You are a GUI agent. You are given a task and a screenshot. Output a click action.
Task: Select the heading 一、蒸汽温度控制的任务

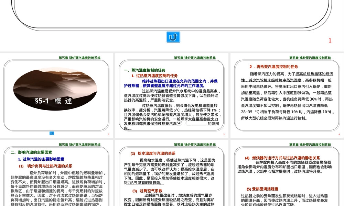click(x=144, y=70)
